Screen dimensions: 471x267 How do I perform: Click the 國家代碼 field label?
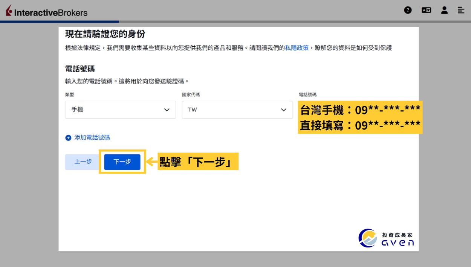[191, 95]
